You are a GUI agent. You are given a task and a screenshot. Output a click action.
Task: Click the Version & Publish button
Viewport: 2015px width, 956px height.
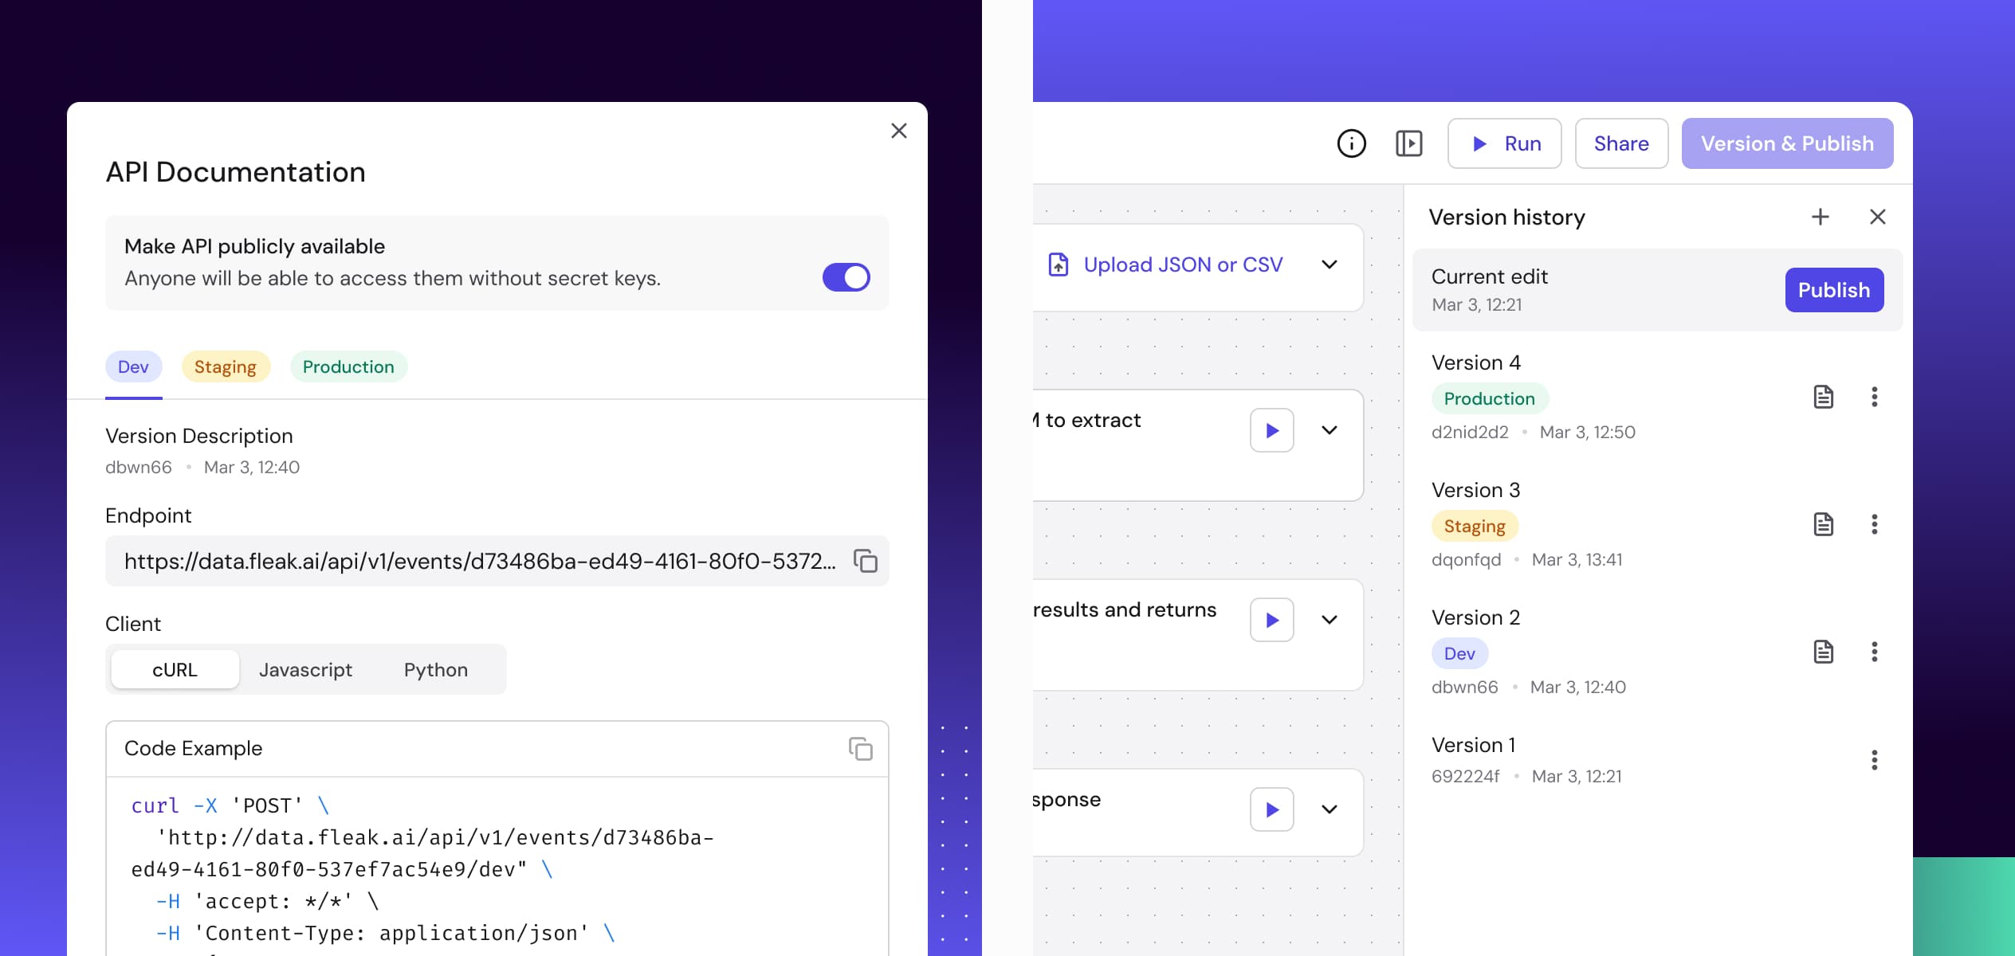(x=1788, y=143)
